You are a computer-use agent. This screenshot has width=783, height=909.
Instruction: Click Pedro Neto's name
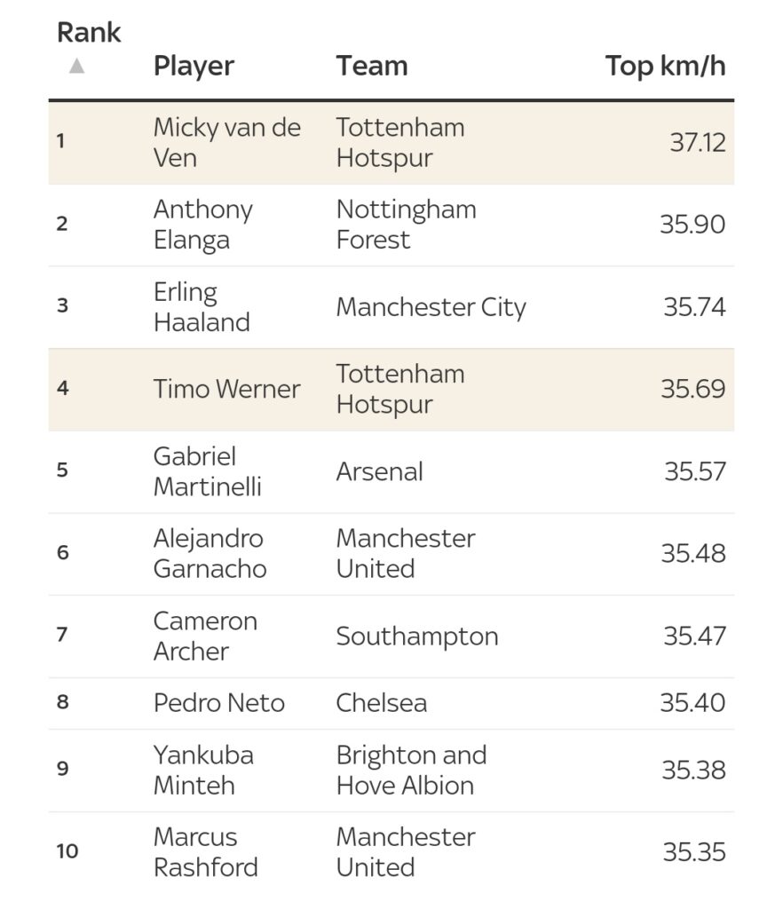218,703
